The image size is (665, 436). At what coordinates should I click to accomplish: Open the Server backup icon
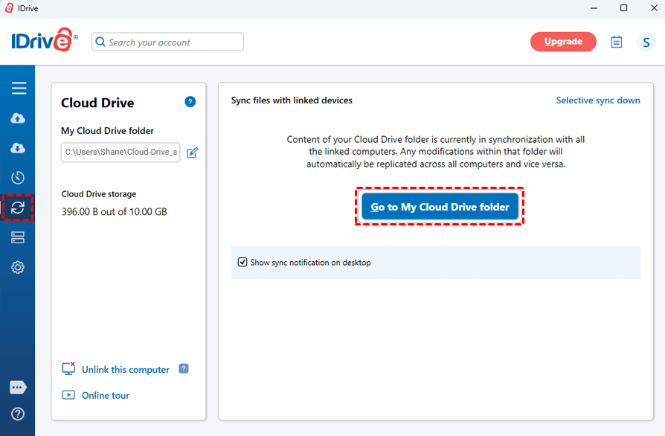coord(19,237)
